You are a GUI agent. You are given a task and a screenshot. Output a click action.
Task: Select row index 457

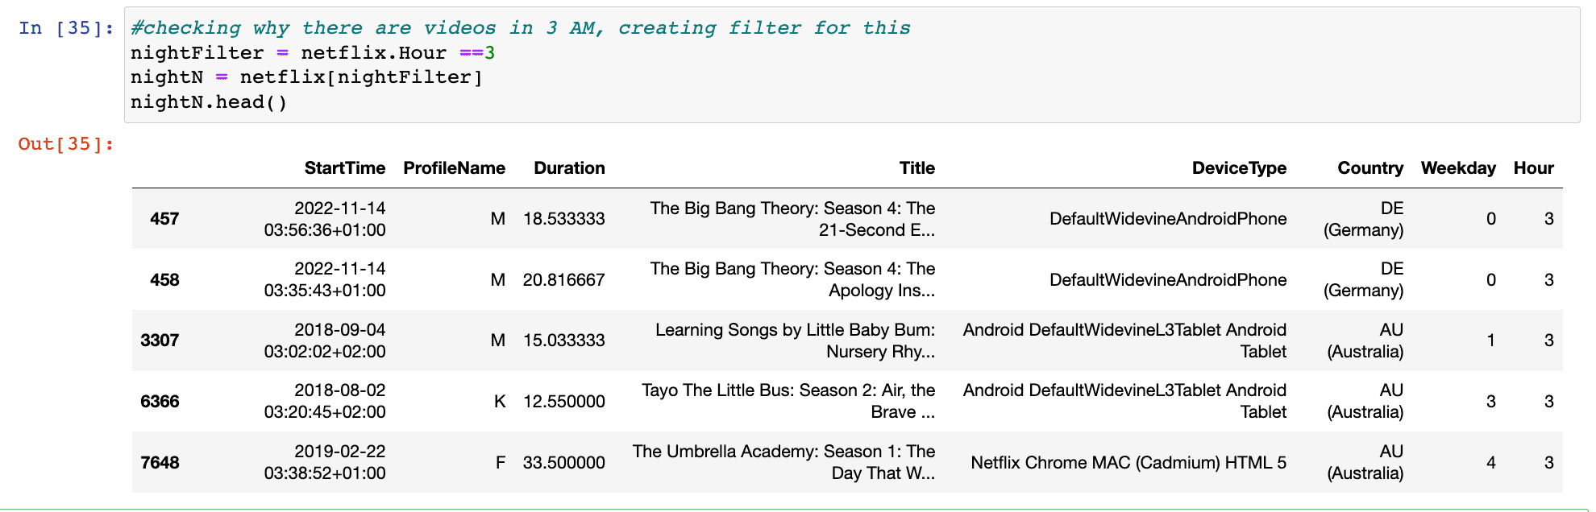(164, 219)
